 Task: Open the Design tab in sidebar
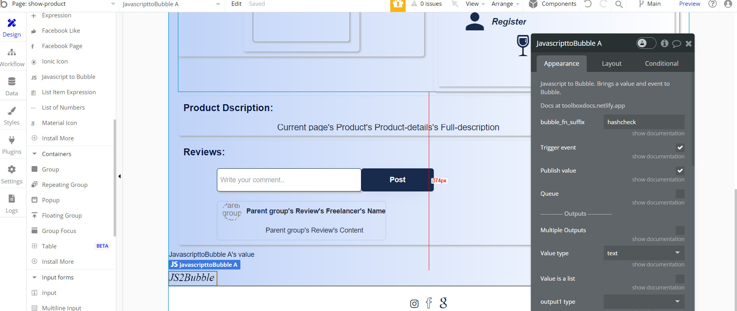click(x=12, y=28)
